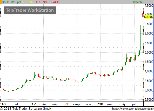Click the tall green candlestick above 5,0000
Viewport: 154px width, 111px height.
pos(141,38)
